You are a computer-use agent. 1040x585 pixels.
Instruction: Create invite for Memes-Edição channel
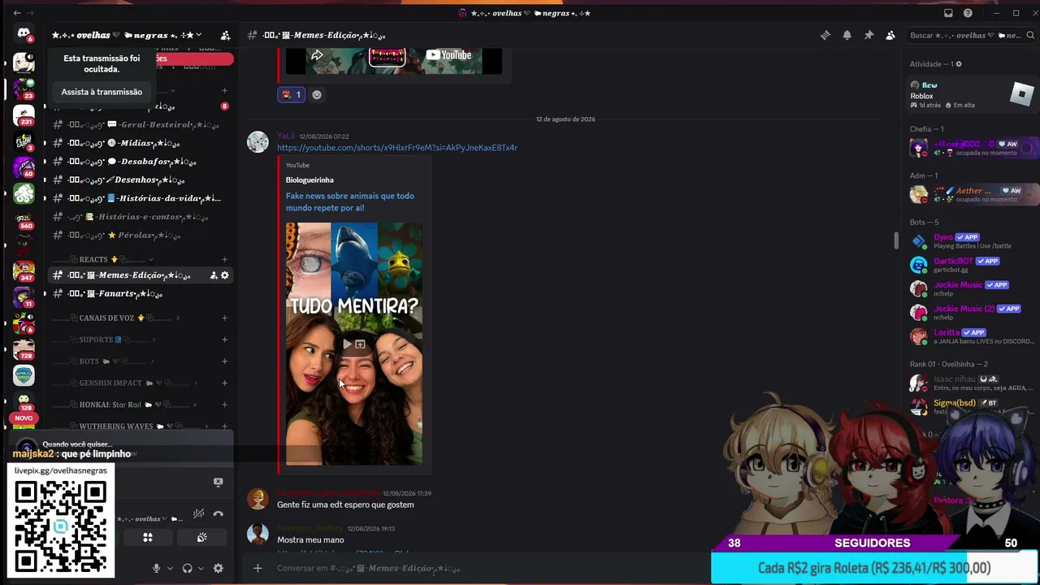214,275
